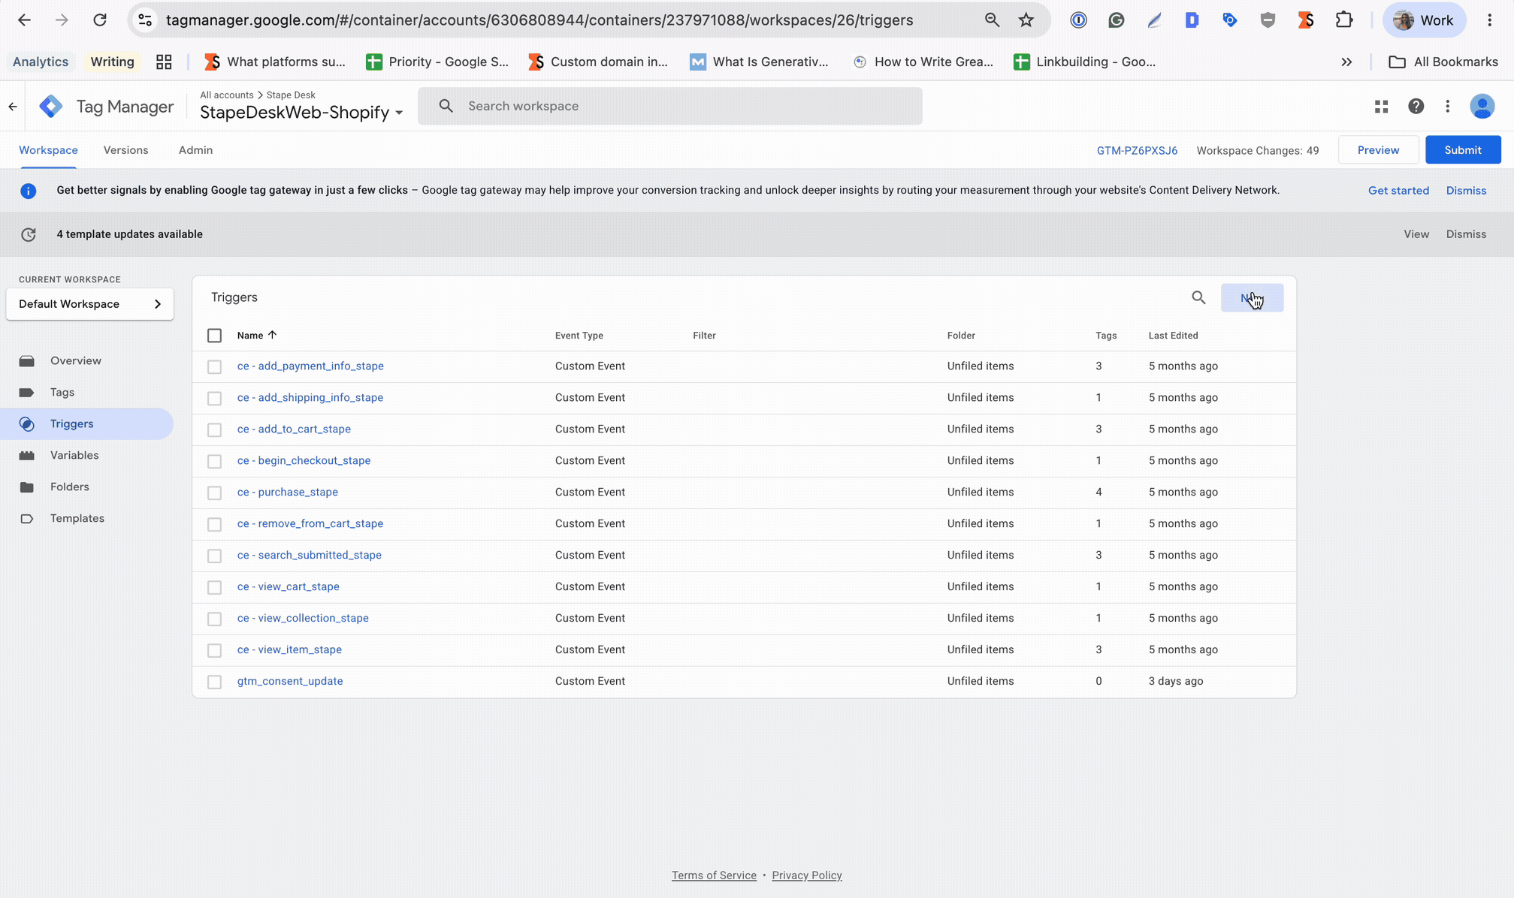Open the StapeDeskWeb-Shopify container dropdown
The width and height of the screenshot is (1514, 898).
click(x=301, y=113)
